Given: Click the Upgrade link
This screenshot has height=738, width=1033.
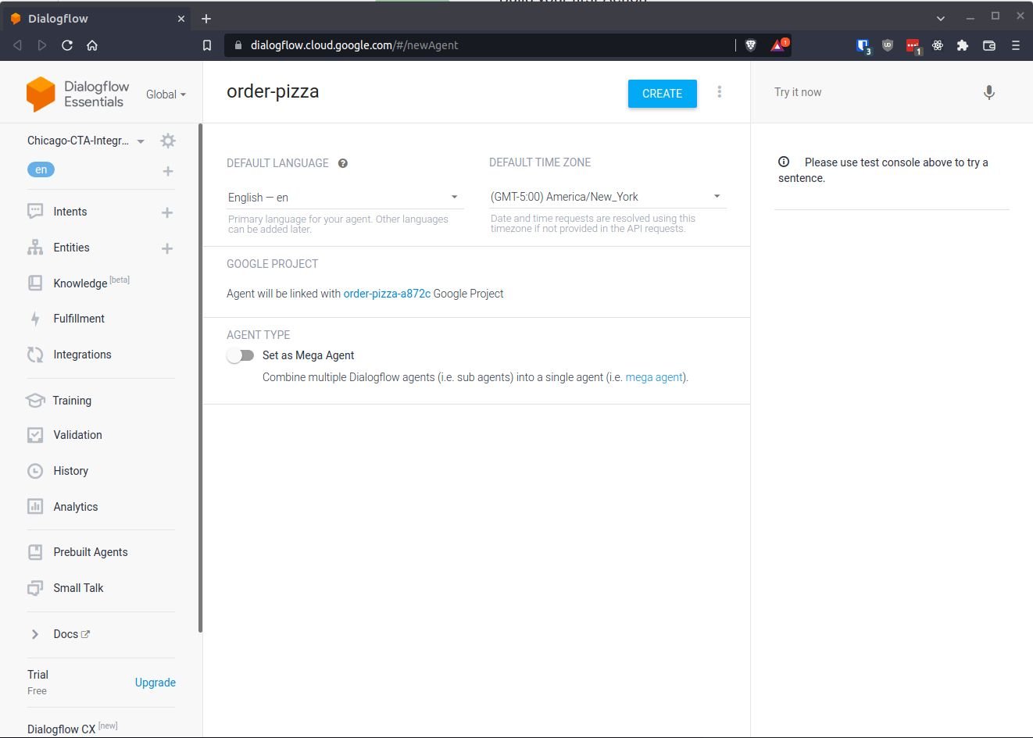Looking at the screenshot, I should [155, 683].
